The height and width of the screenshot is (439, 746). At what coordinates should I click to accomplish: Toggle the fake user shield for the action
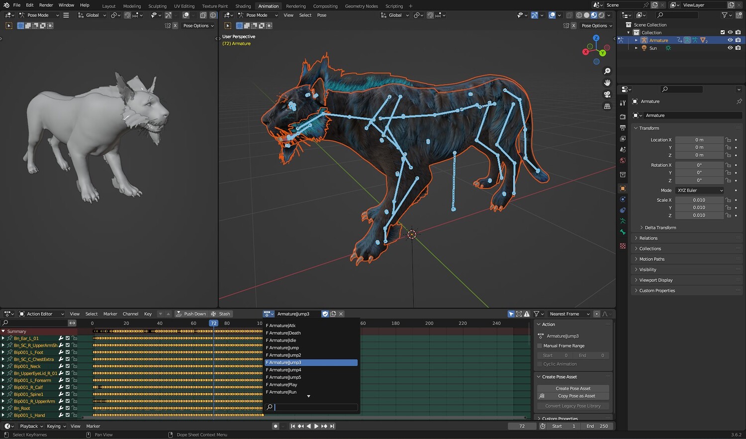tap(325, 314)
